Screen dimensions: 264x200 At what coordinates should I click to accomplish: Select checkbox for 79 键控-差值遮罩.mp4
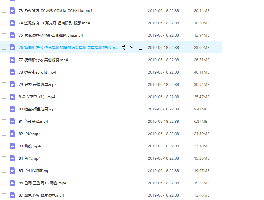point(4,84)
